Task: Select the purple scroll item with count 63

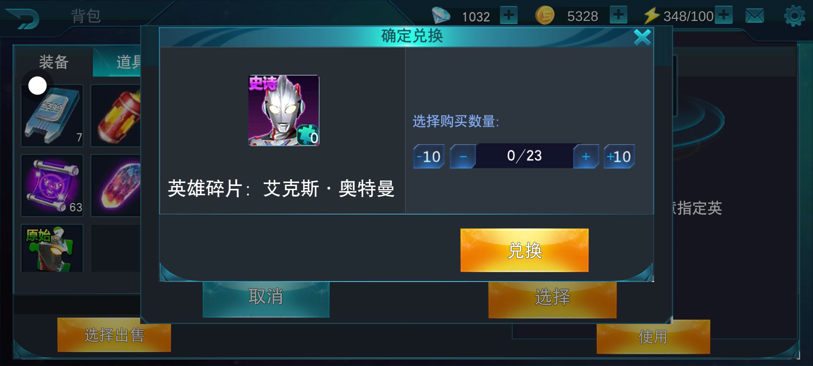Action: [x=52, y=185]
